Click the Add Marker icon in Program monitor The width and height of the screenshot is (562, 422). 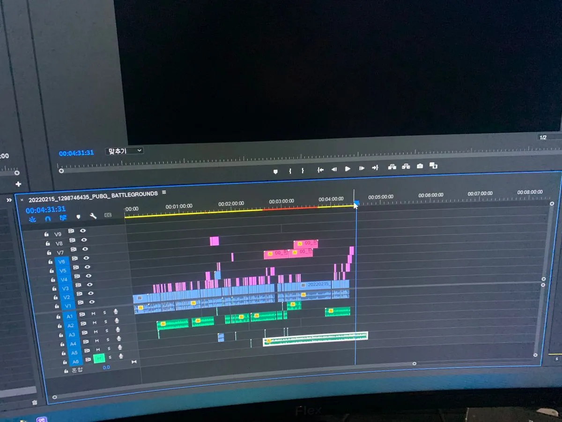tap(275, 172)
